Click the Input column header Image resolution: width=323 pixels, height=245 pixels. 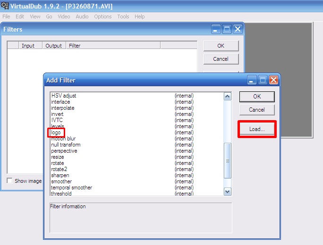click(31, 46)
